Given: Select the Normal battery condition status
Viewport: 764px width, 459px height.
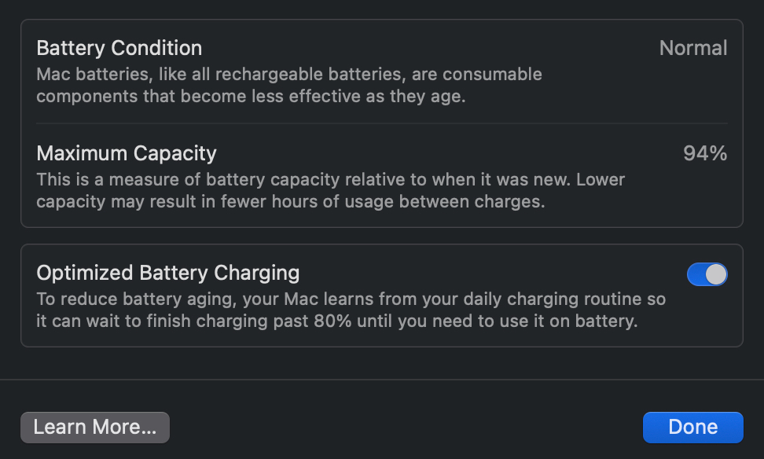Looking at the screenshot, I should [x=692, y=48].
